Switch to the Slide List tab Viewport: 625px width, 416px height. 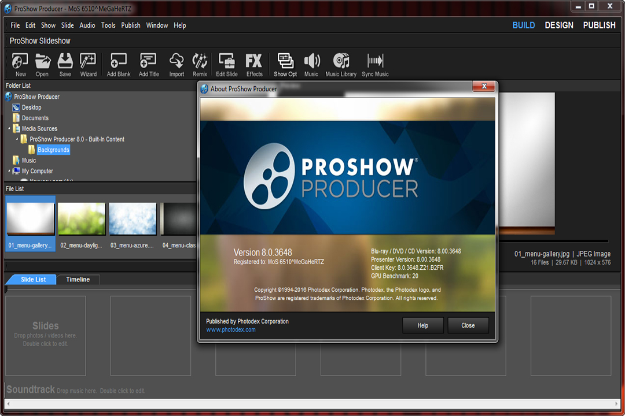[33, 280]
